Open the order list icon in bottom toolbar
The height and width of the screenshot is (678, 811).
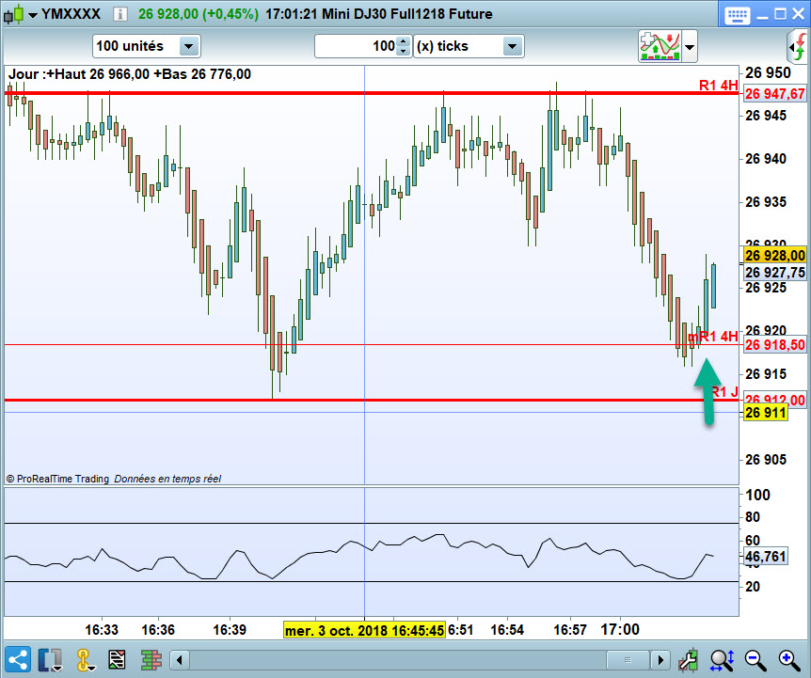pos(117,660)
